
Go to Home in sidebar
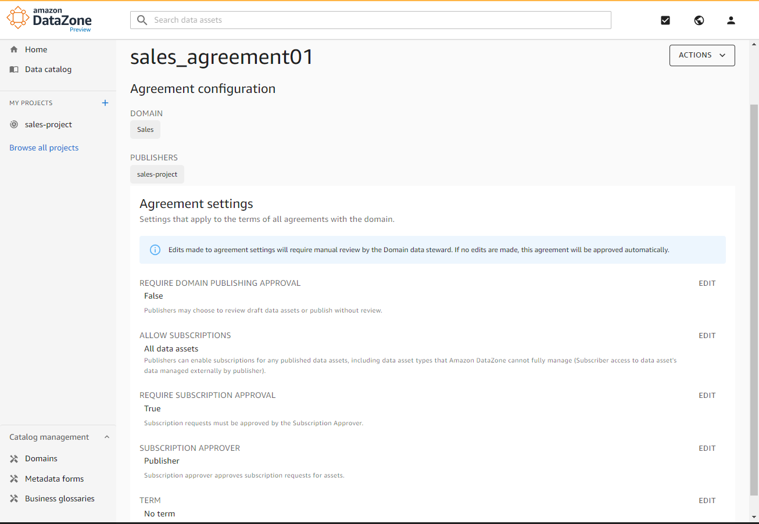(36, 49)
